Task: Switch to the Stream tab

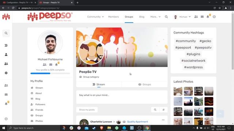Action: pos(99,84)
